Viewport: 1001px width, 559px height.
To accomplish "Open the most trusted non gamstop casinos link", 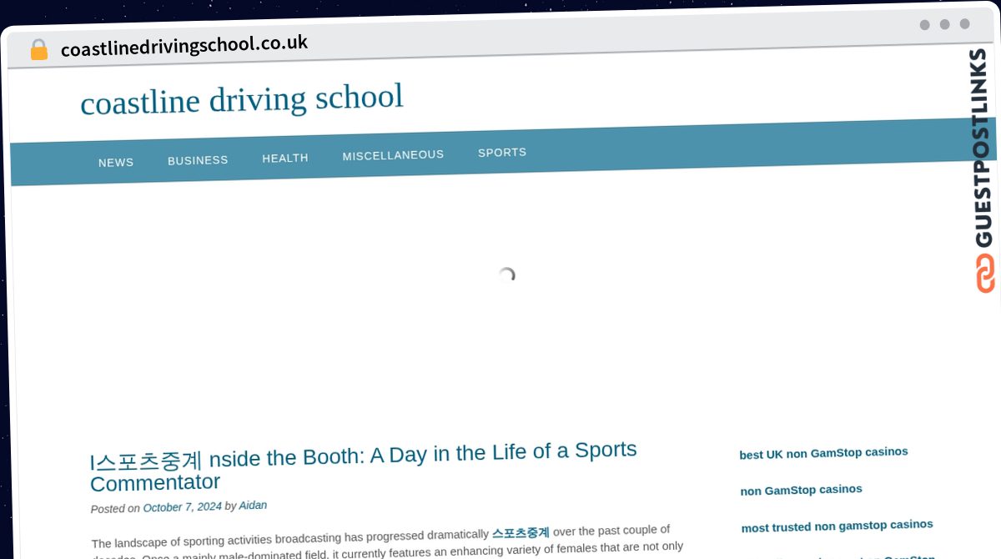I will pos(837,526).
